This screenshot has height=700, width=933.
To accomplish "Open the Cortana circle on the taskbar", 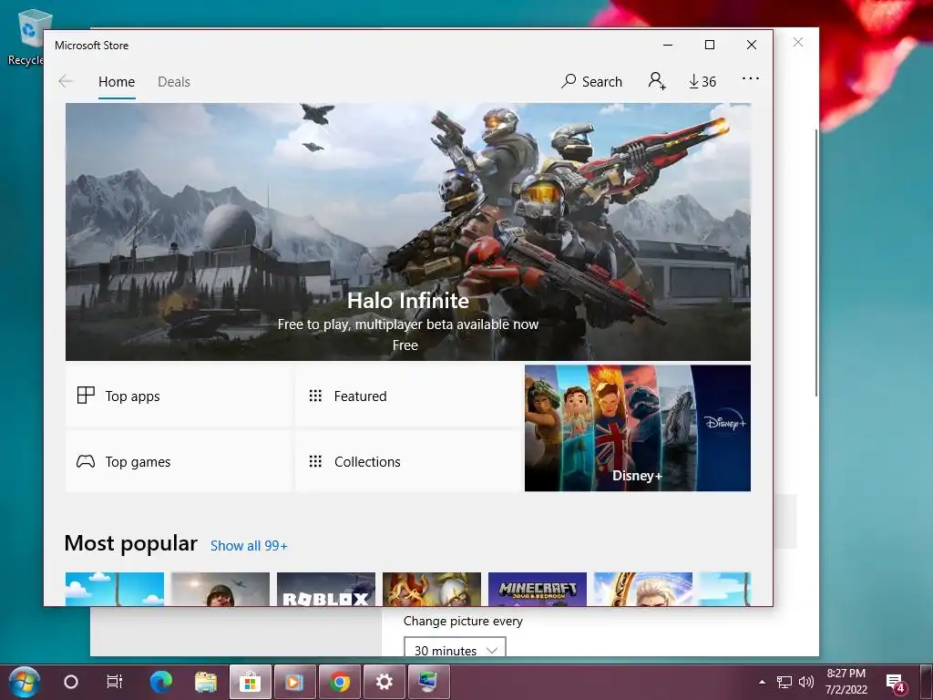I will point(71,682).
